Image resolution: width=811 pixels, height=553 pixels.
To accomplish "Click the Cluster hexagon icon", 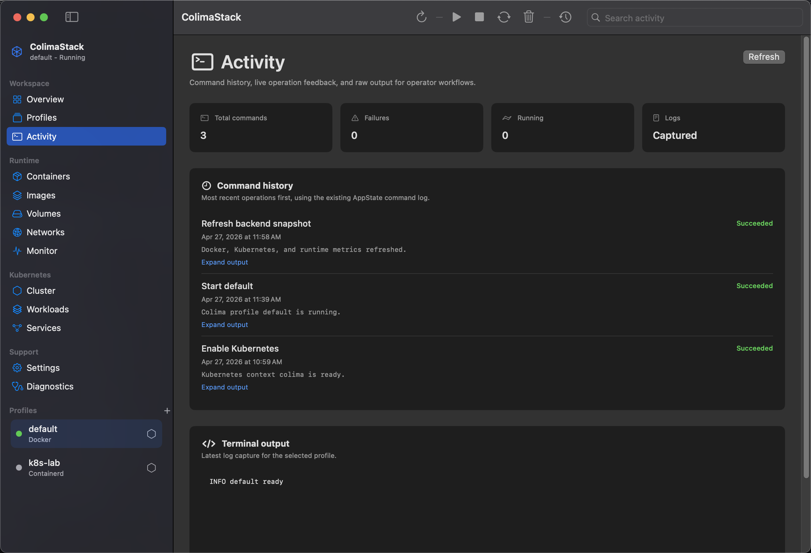I will [x=17, y=291].
